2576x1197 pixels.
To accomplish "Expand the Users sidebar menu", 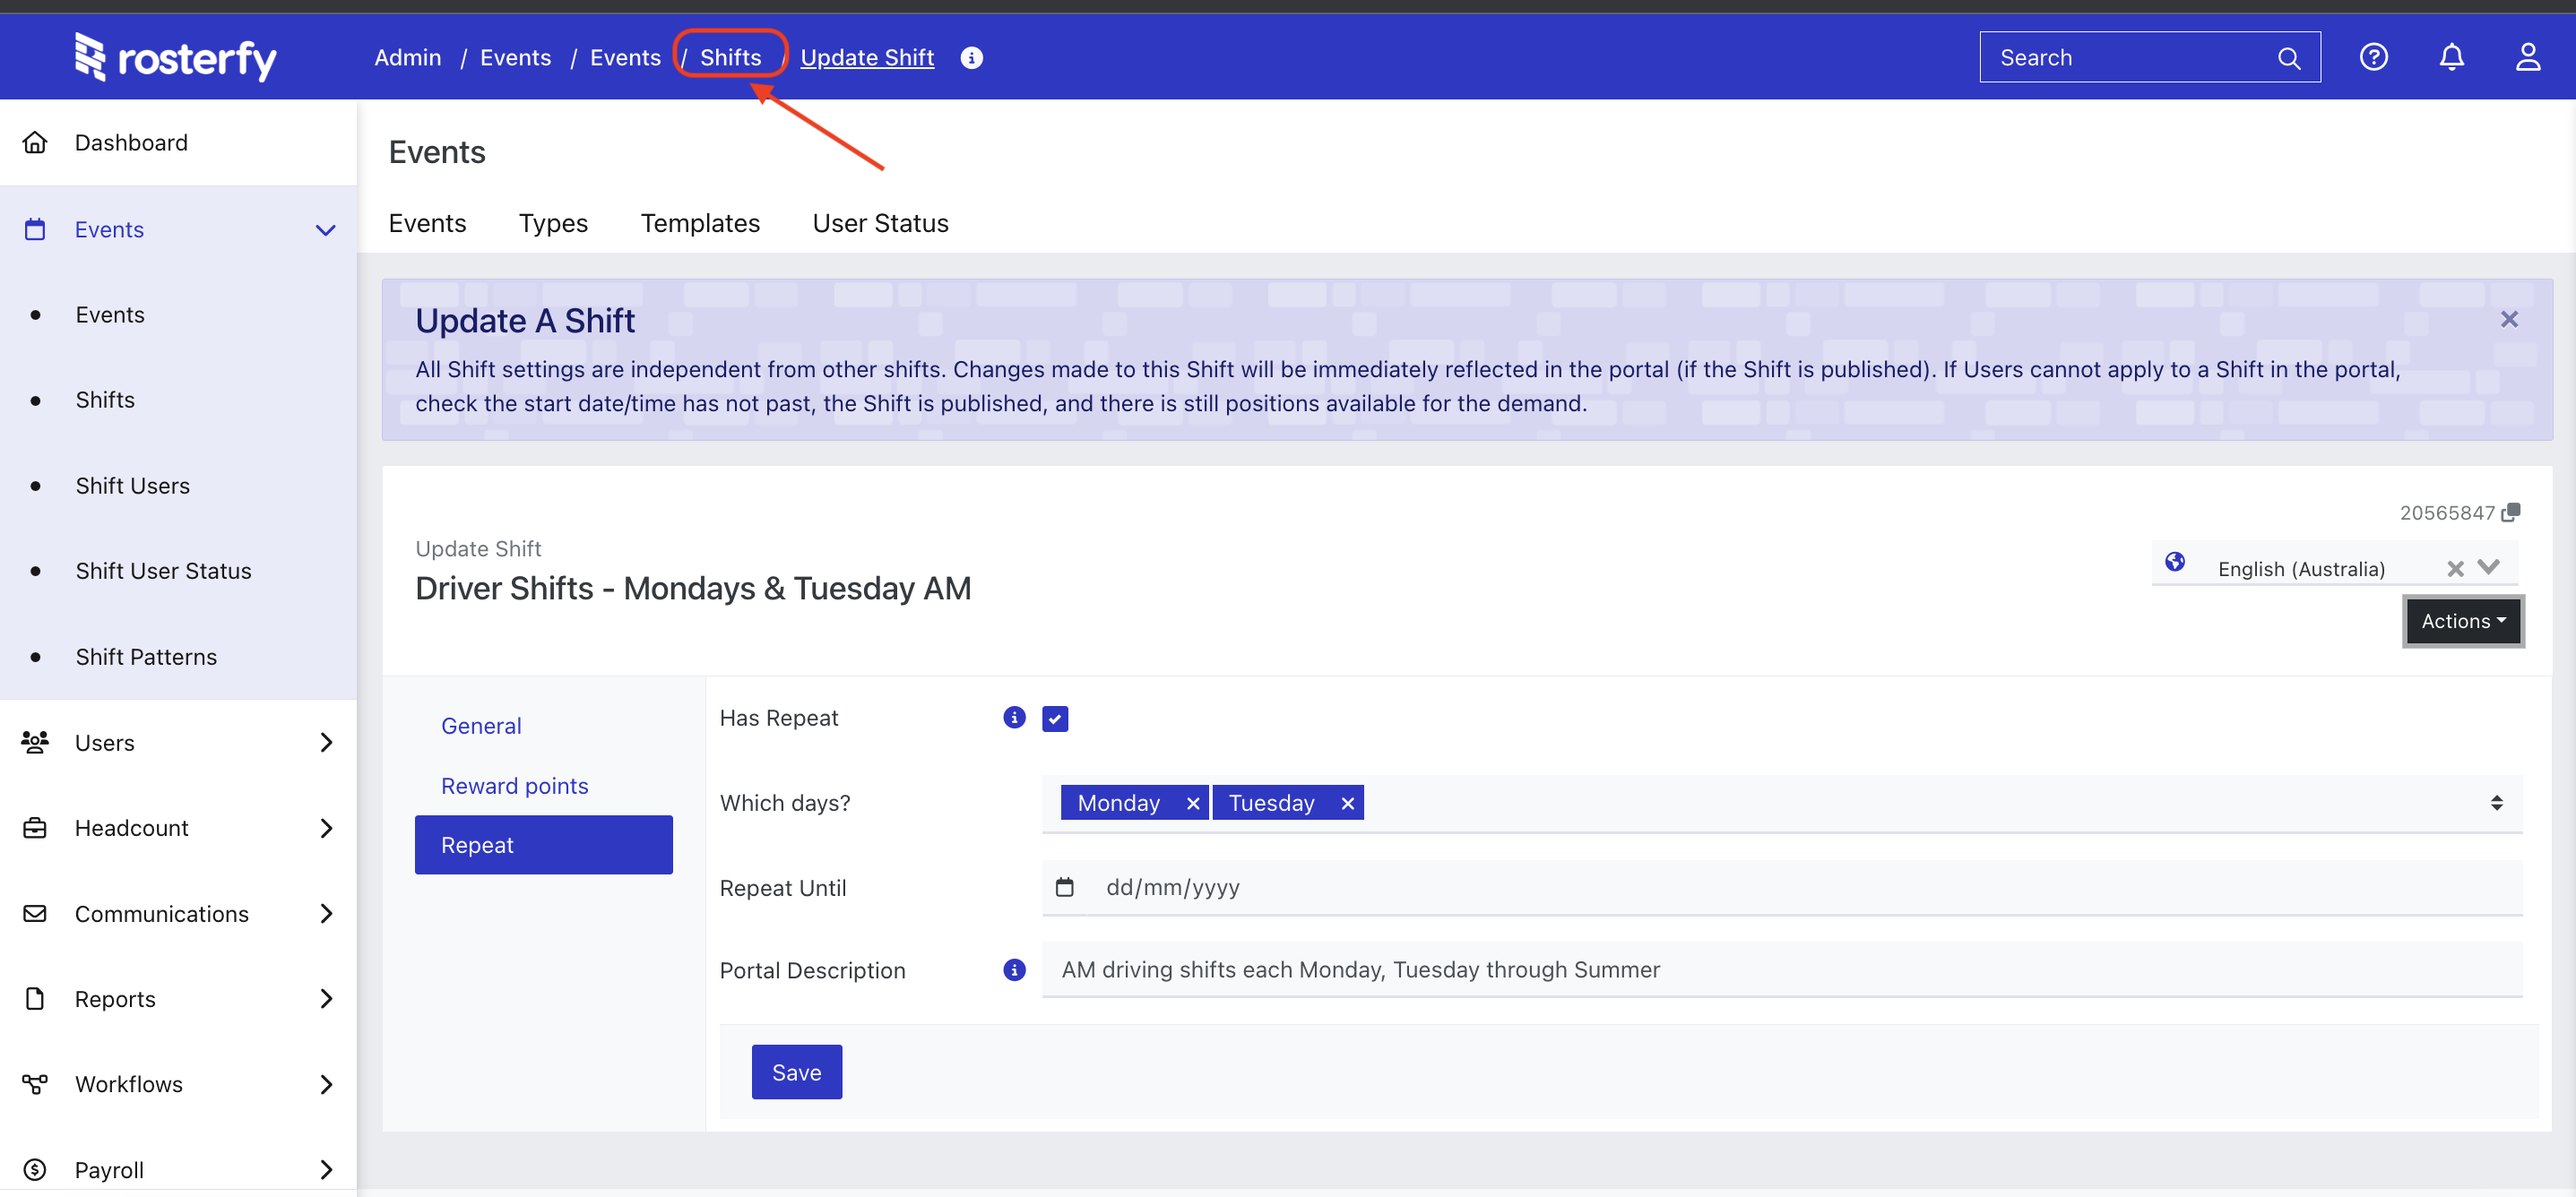I will (326, 742).
